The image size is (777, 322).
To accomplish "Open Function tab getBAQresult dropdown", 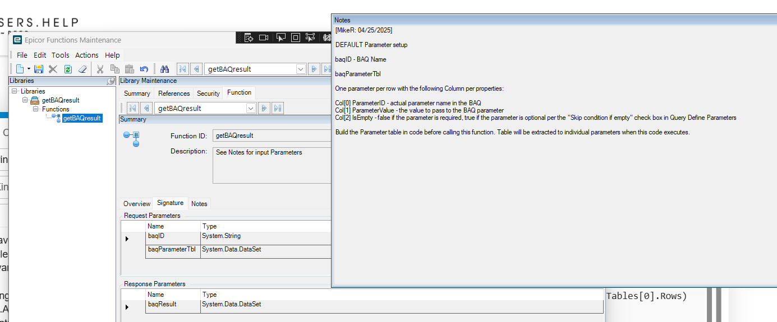I will (251, 108).
